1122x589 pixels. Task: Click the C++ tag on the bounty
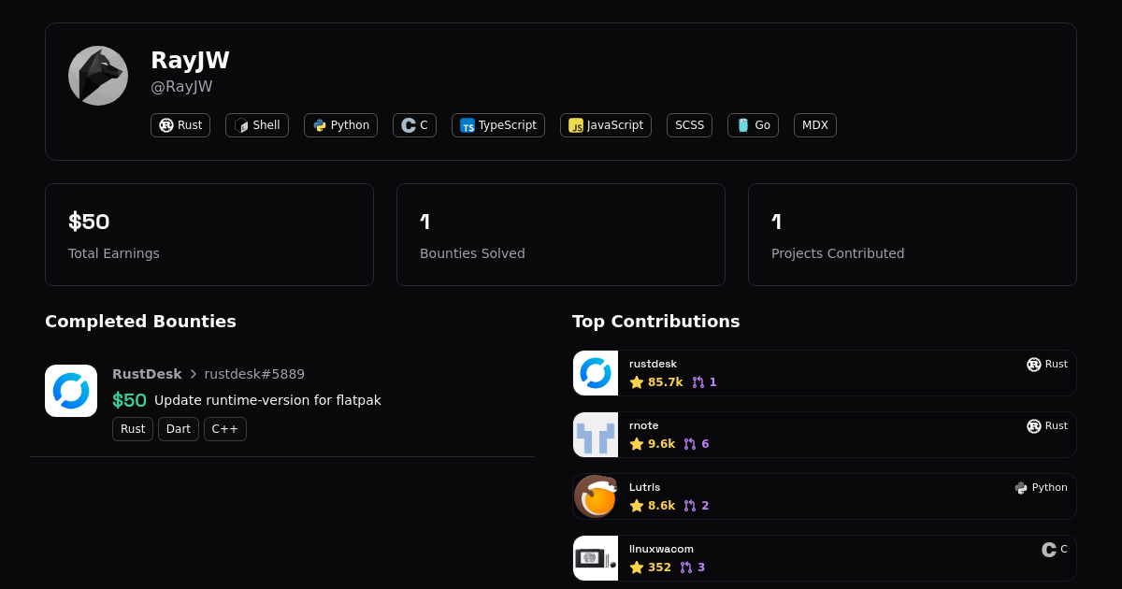coord(224,429)
